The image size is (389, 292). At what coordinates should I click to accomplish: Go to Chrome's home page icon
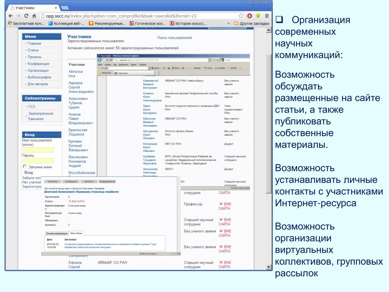pyautogui.click(x=34, y=16)
